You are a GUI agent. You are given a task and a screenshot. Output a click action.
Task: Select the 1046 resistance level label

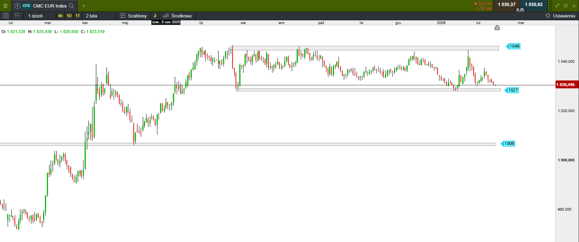[x=514, y=46]
